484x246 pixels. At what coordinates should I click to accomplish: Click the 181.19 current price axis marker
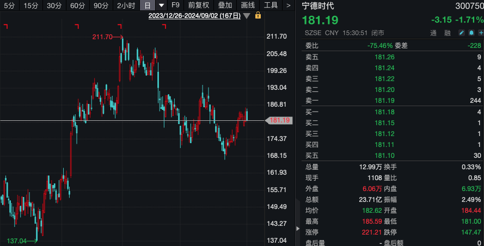click(279, 120)
